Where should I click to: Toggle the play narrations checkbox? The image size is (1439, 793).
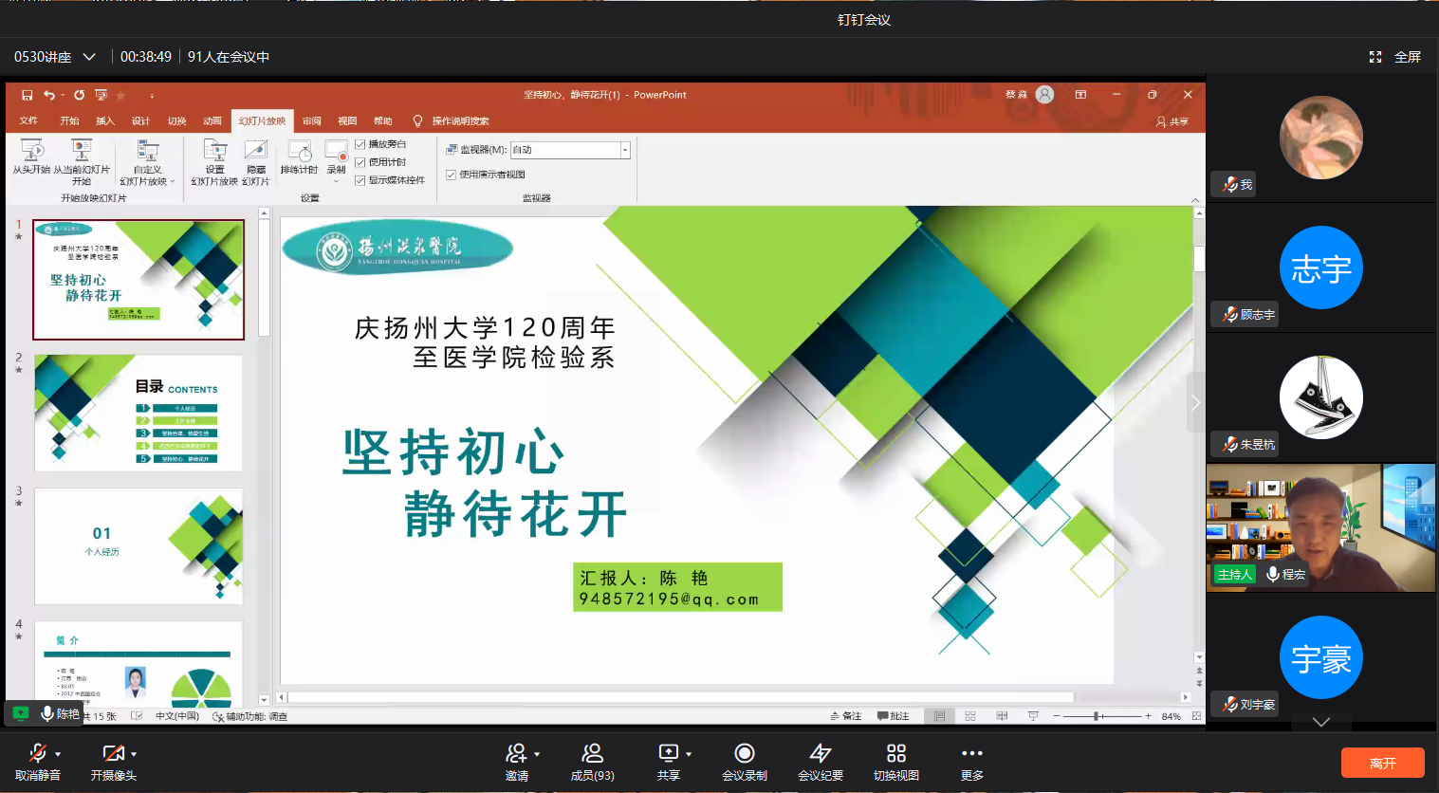360,144
